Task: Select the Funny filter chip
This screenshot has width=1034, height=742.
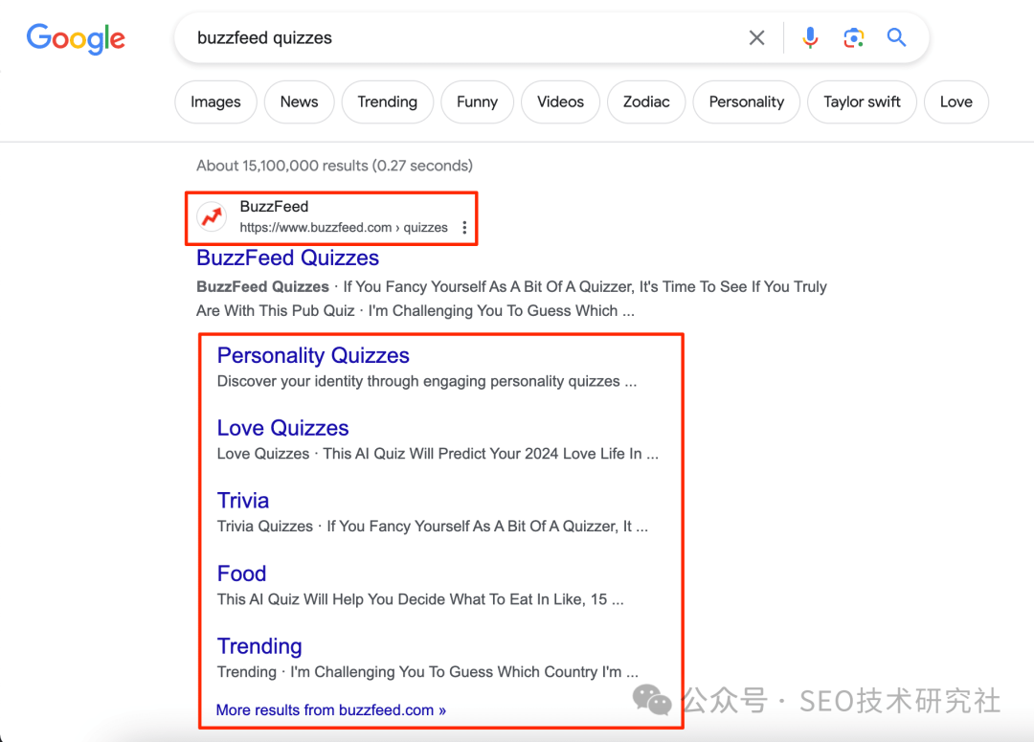Action: (x=478, y=102)
